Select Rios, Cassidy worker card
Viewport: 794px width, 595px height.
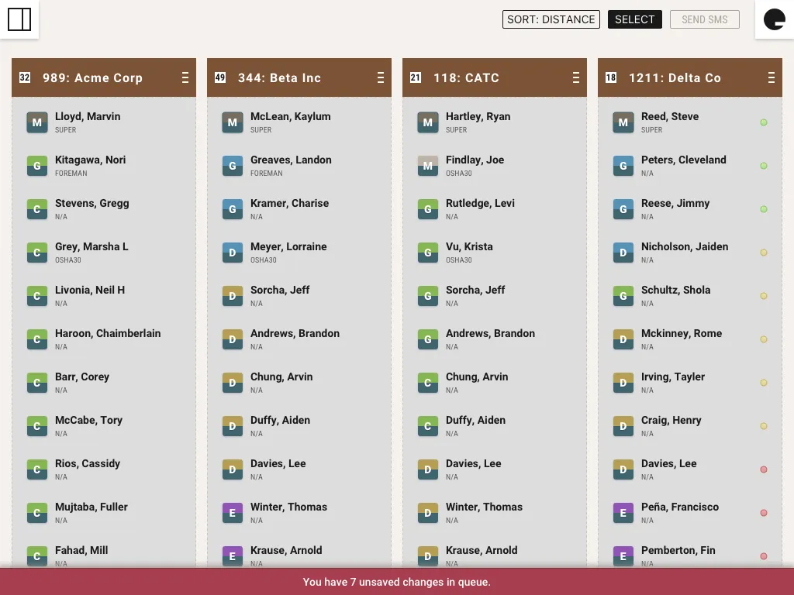(x=104, y=469)
